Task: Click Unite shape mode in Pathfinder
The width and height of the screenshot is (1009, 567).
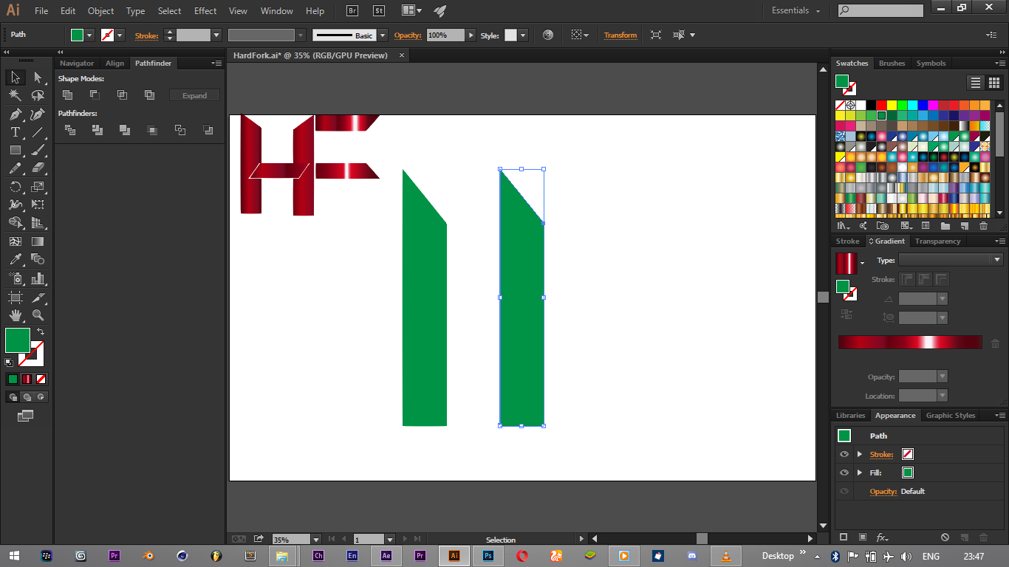Action: point(67,94)
